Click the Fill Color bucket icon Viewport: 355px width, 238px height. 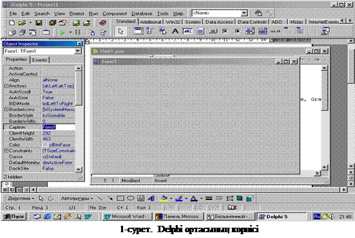pyautogui.click(x=164, y=199)
